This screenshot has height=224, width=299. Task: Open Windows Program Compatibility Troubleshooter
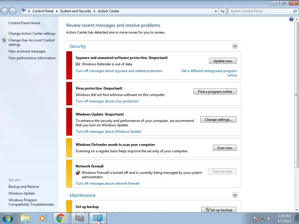click(x=31, y=202)
